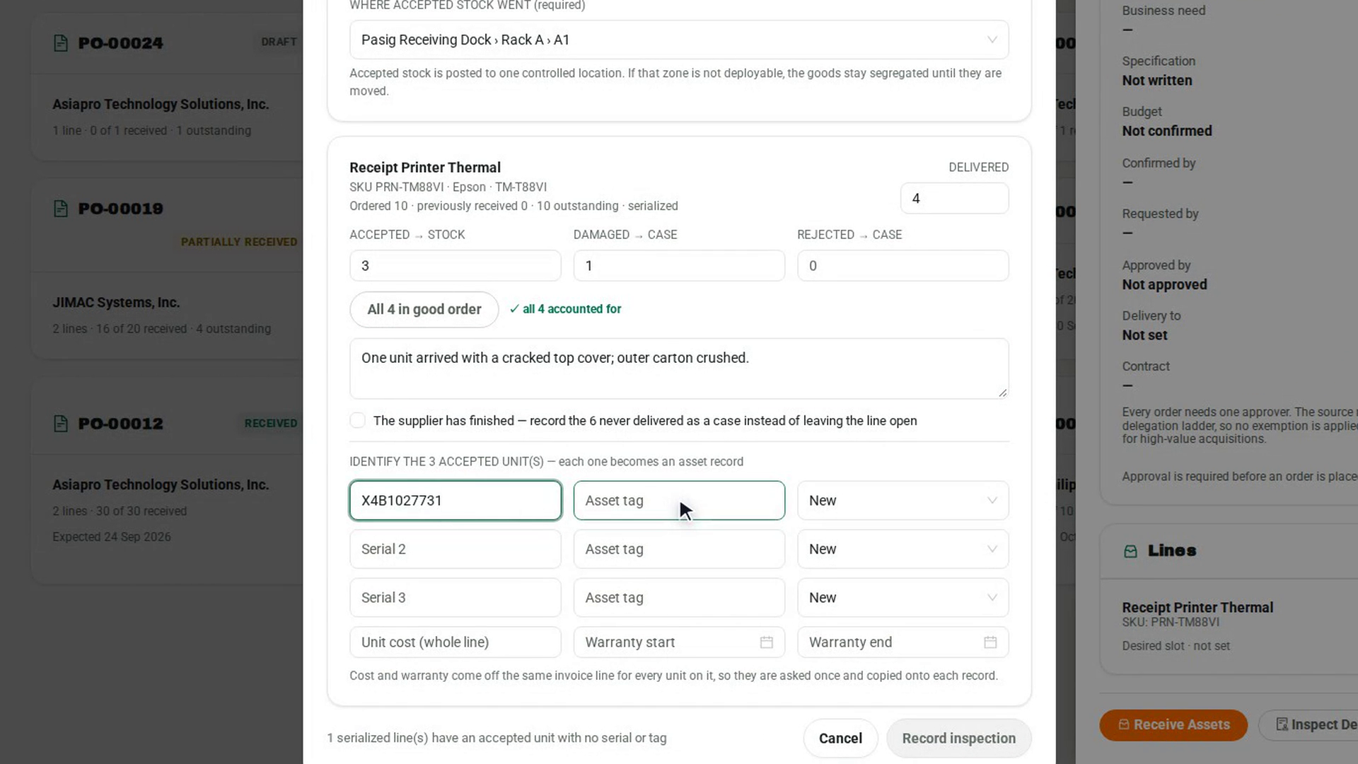Click the 'all 4 accounted for' status
Viewport: 1358px width, 764px height.
point(565,309)
